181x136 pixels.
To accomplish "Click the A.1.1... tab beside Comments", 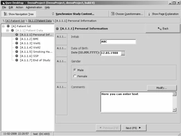I will [62, 99].
